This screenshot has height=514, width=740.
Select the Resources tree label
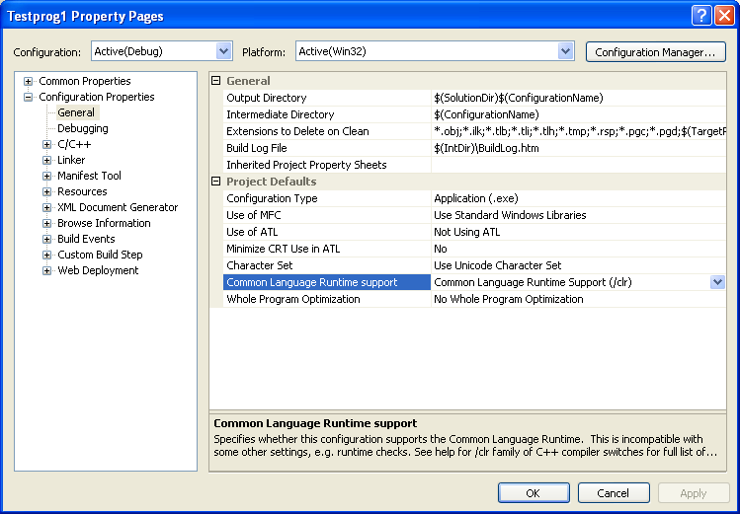[82, 191]
